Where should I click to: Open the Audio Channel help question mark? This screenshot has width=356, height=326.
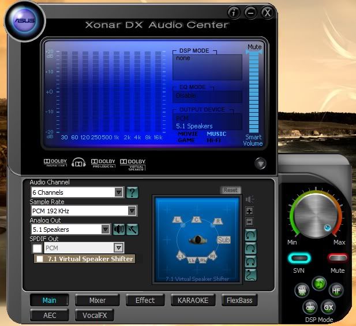click(x=132, y=192)
